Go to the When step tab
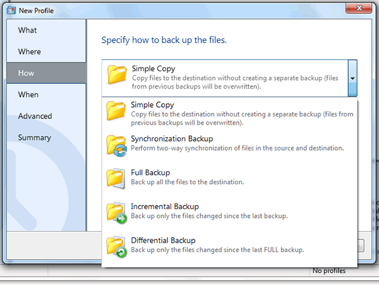379x286 pixels. 28,94
